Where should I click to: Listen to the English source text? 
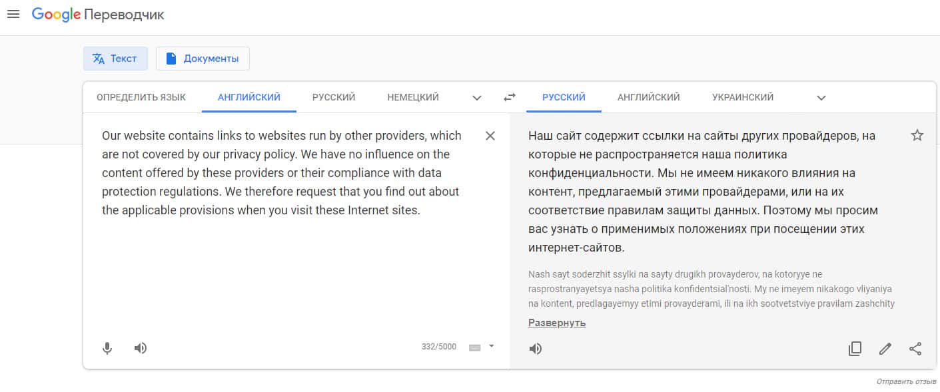click(141, 348)
